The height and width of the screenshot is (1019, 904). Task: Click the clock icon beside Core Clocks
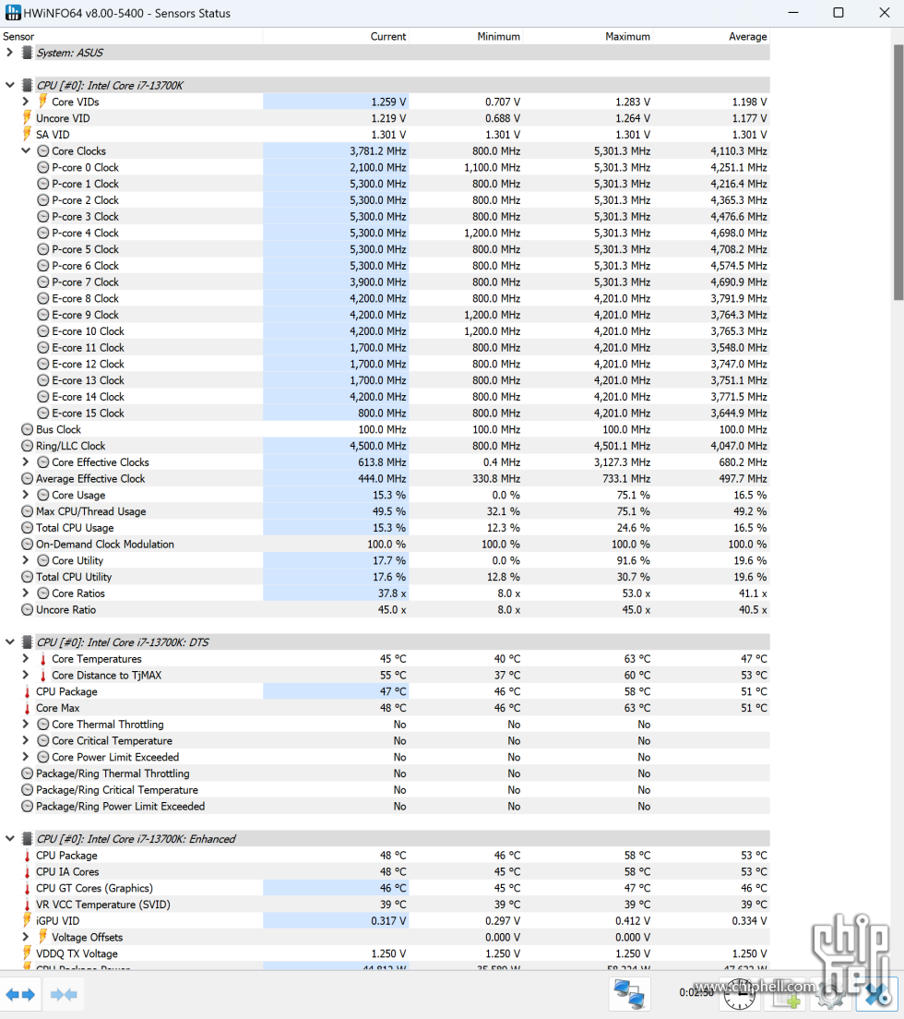tap(42, 150)
